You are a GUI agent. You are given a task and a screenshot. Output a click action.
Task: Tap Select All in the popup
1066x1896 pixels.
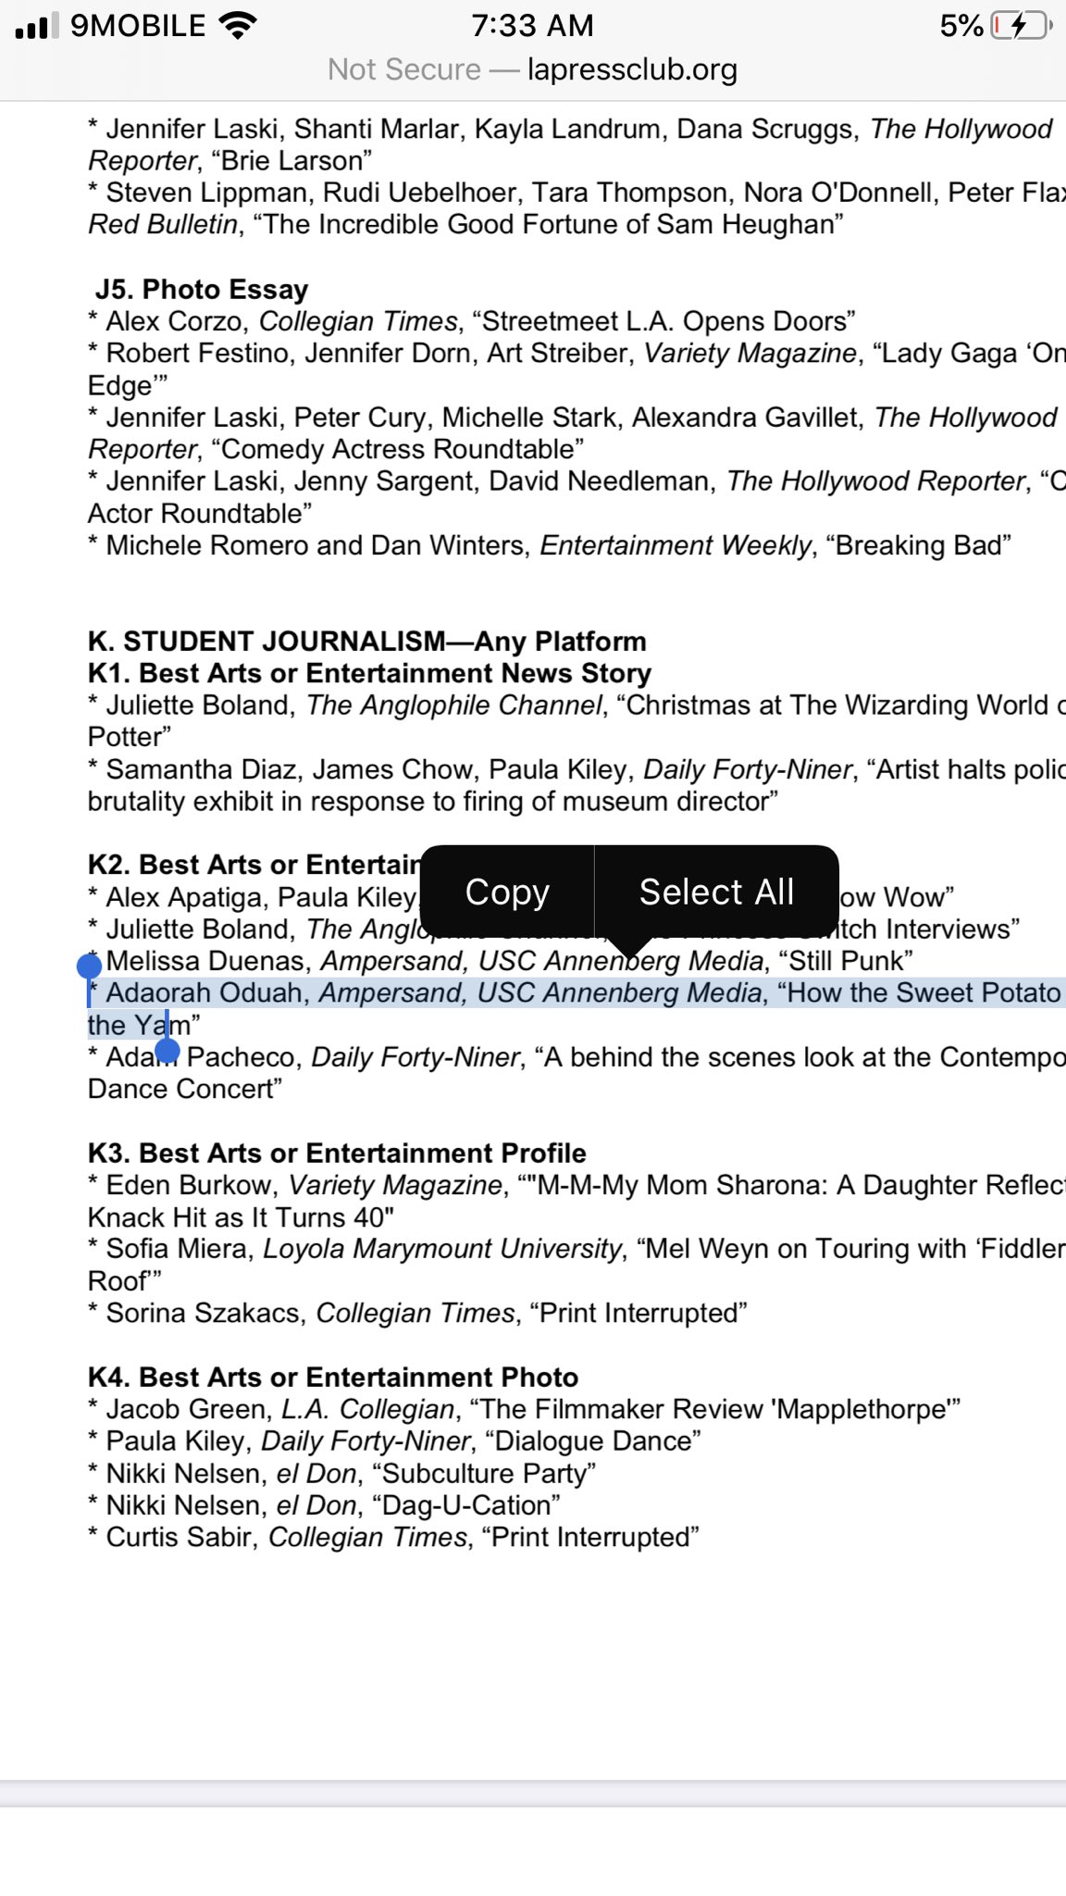[716, 892]
